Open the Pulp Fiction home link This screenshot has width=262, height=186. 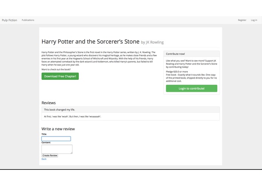(9, 20)
